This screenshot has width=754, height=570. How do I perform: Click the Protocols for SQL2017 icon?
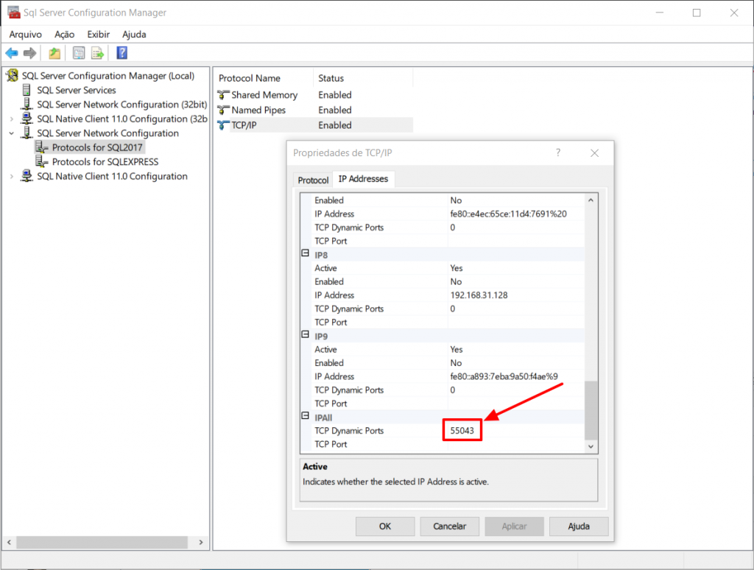click(42, 147)
